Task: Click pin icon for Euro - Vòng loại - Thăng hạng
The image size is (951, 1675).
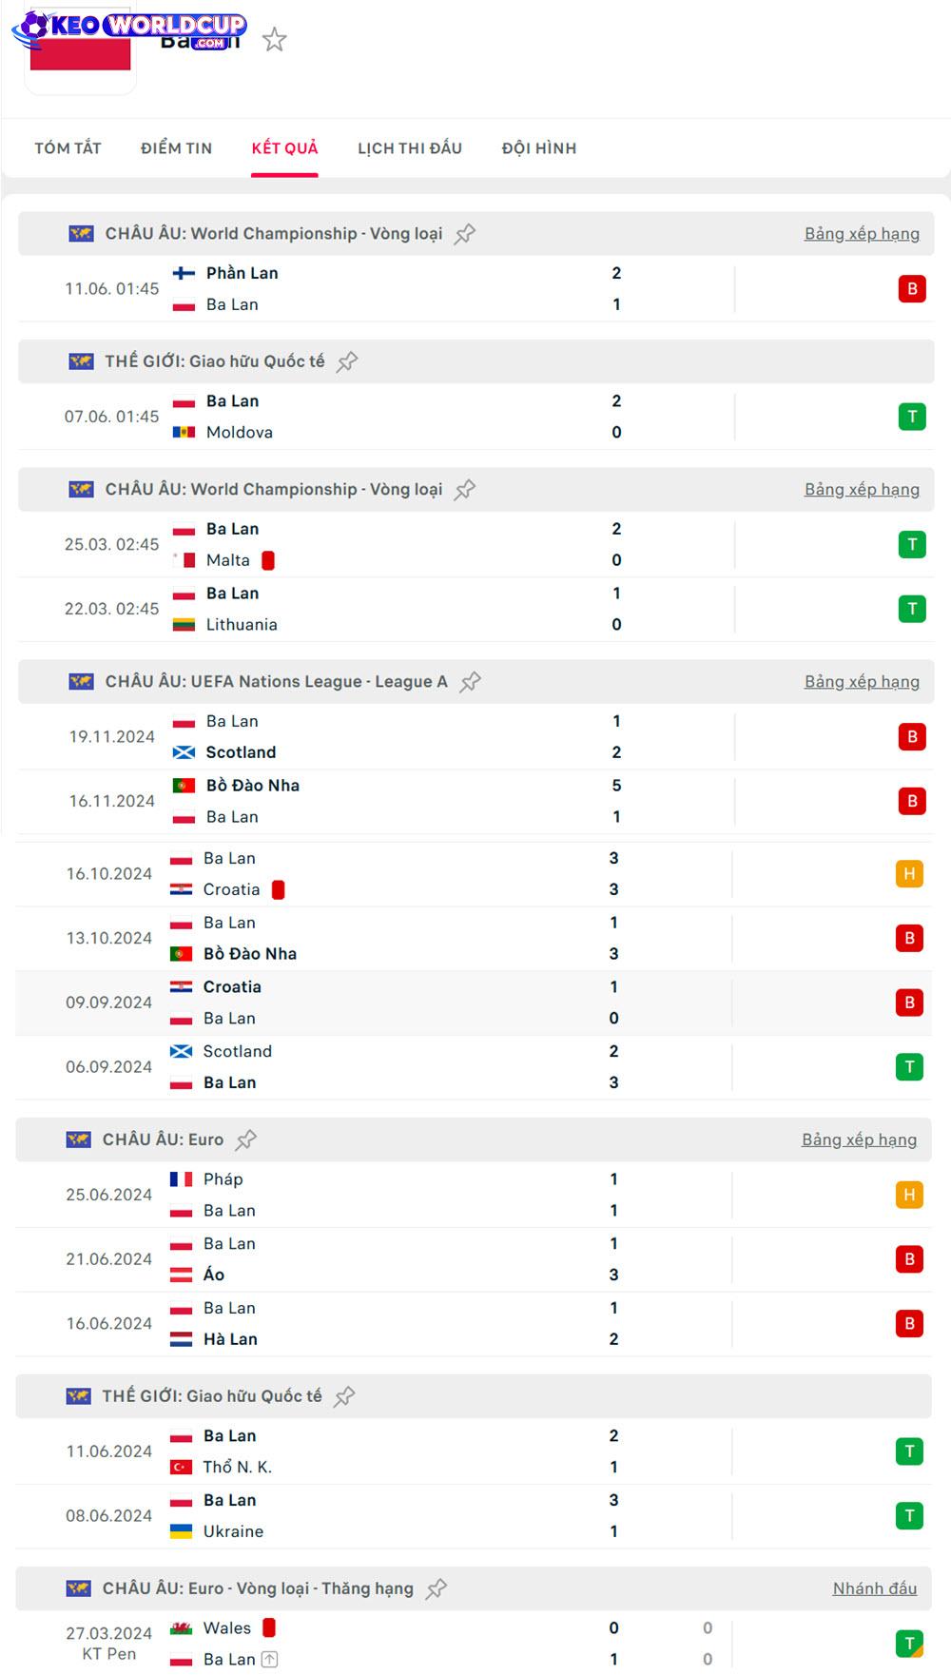Action: point(437,1588)
